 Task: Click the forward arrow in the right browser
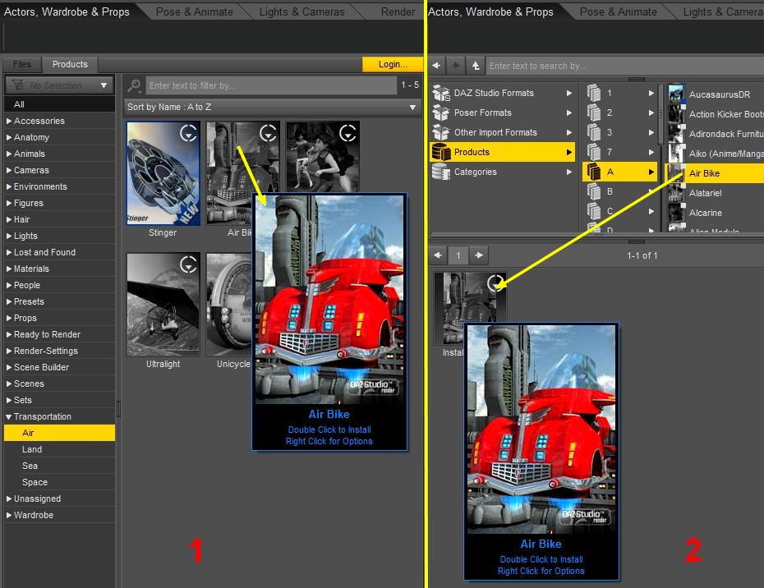click(x=456, y=65)
